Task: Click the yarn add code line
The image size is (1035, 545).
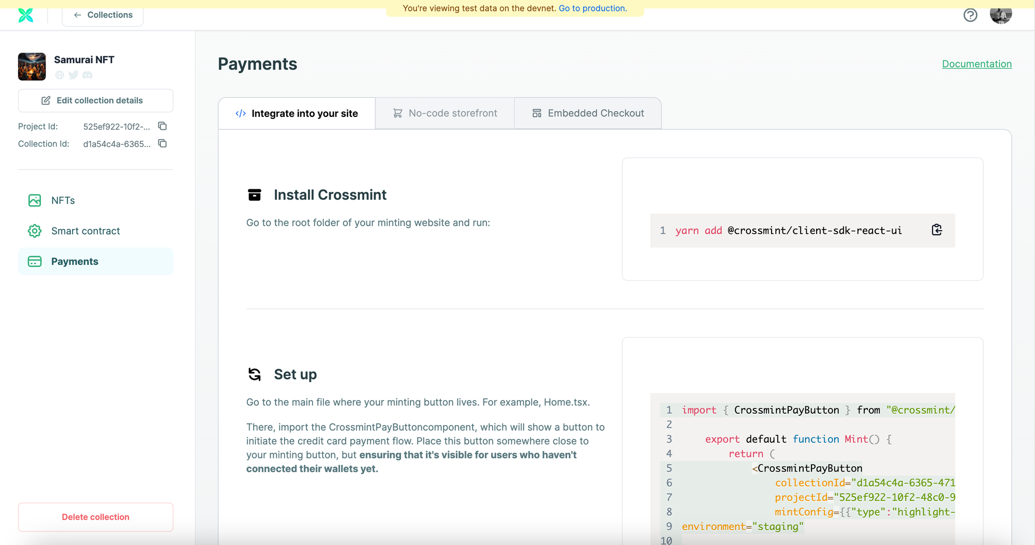Action: (789, 231)
